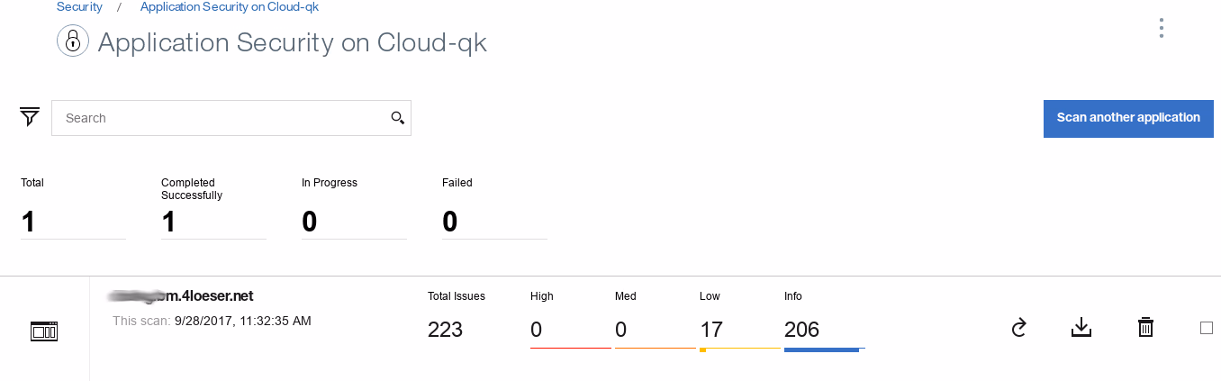1221x381 pixels.
Task: Click the search magnifier icon
Action: pos(398,118)
